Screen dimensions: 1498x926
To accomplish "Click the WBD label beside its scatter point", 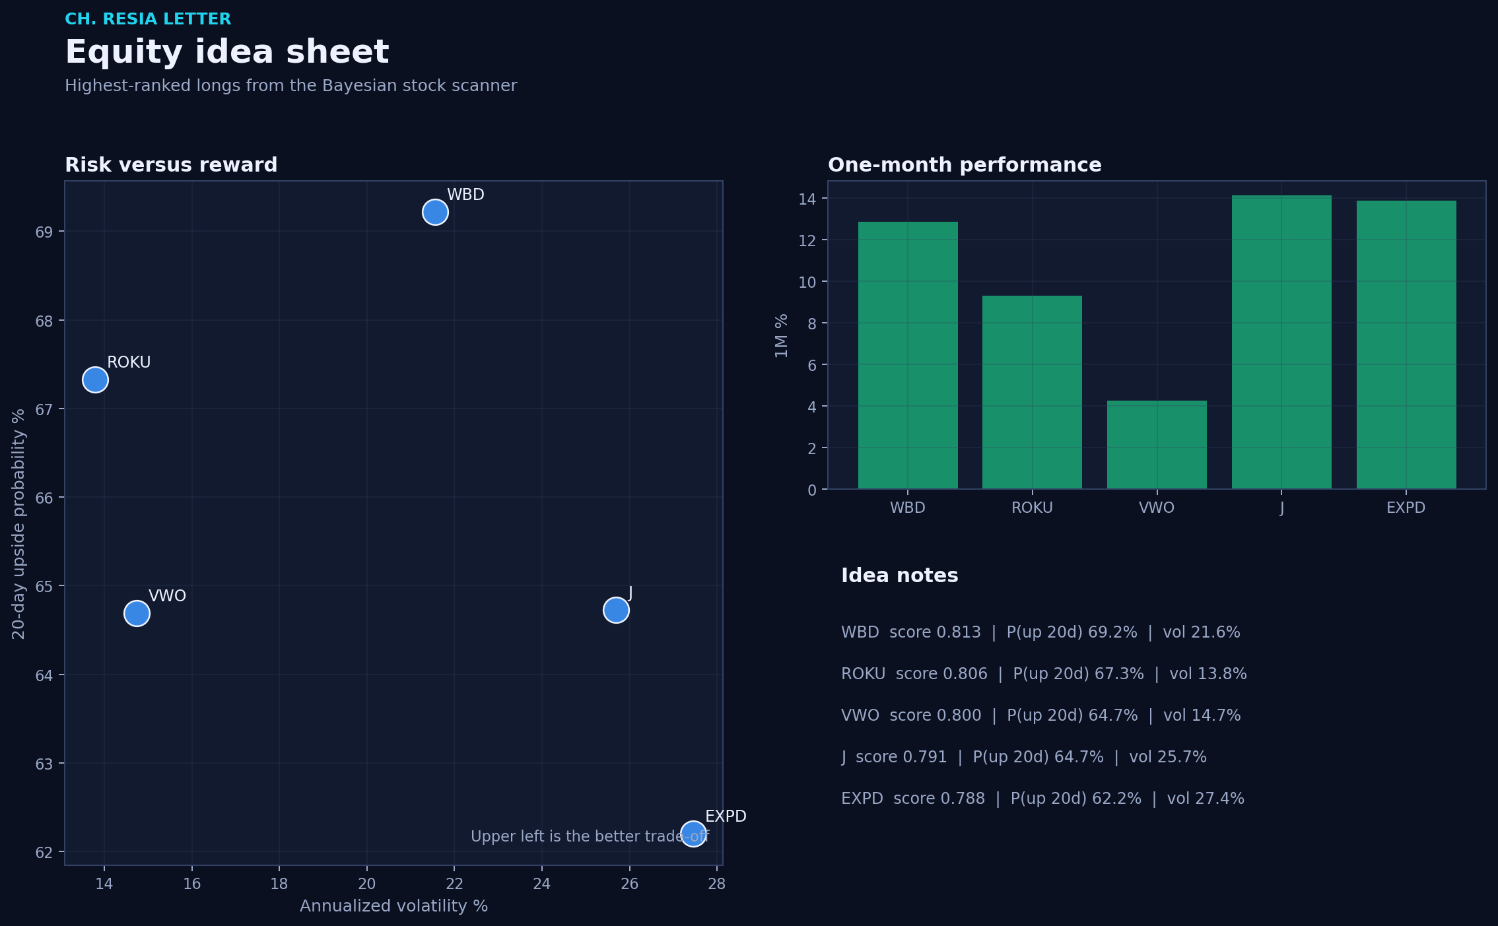I will [465, 195].
